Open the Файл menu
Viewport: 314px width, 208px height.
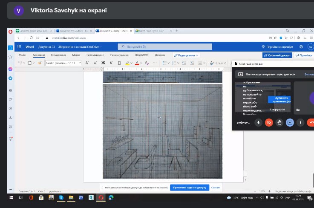pos(22,55)
